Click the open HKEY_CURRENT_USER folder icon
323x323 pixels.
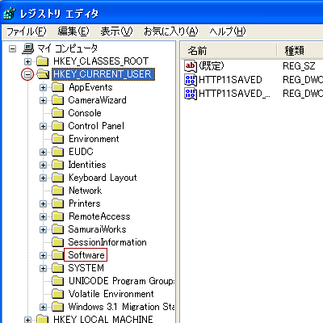click(43, 74)
